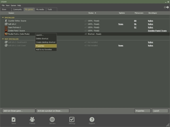The height and width of the screenshot is (127, 170).
Task: Open News link for Half-Life 2: Lost Coast
Action: click(121, 46)
